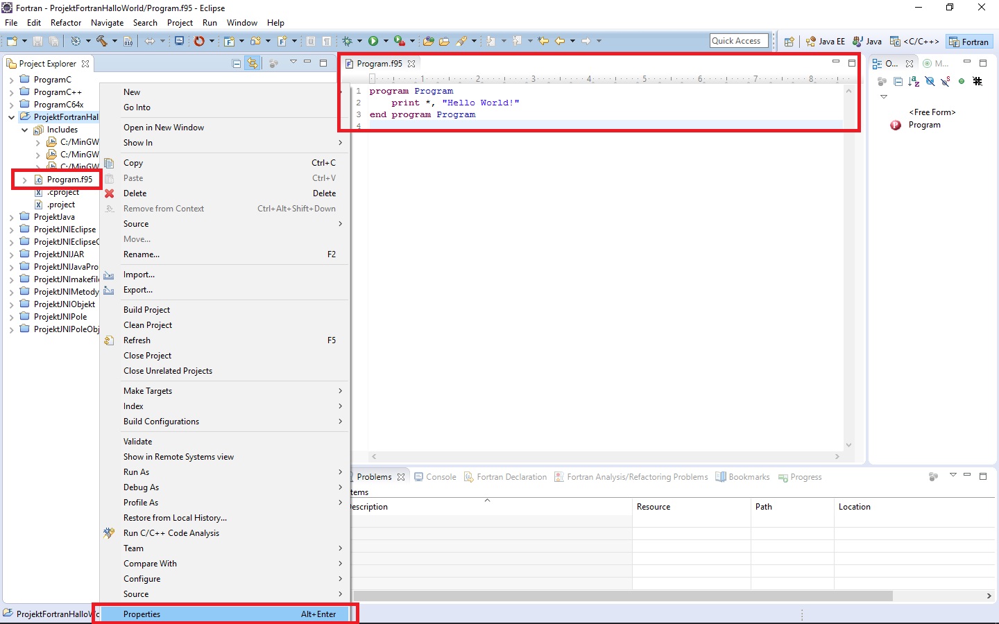Collapse the ProjektFortranHalloWorld project node

pyautogui.click(x=11, y=118)
